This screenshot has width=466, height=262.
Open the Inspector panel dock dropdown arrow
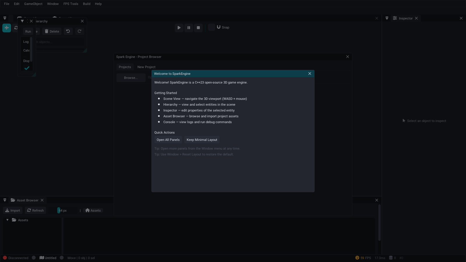(x=387, y=18)
